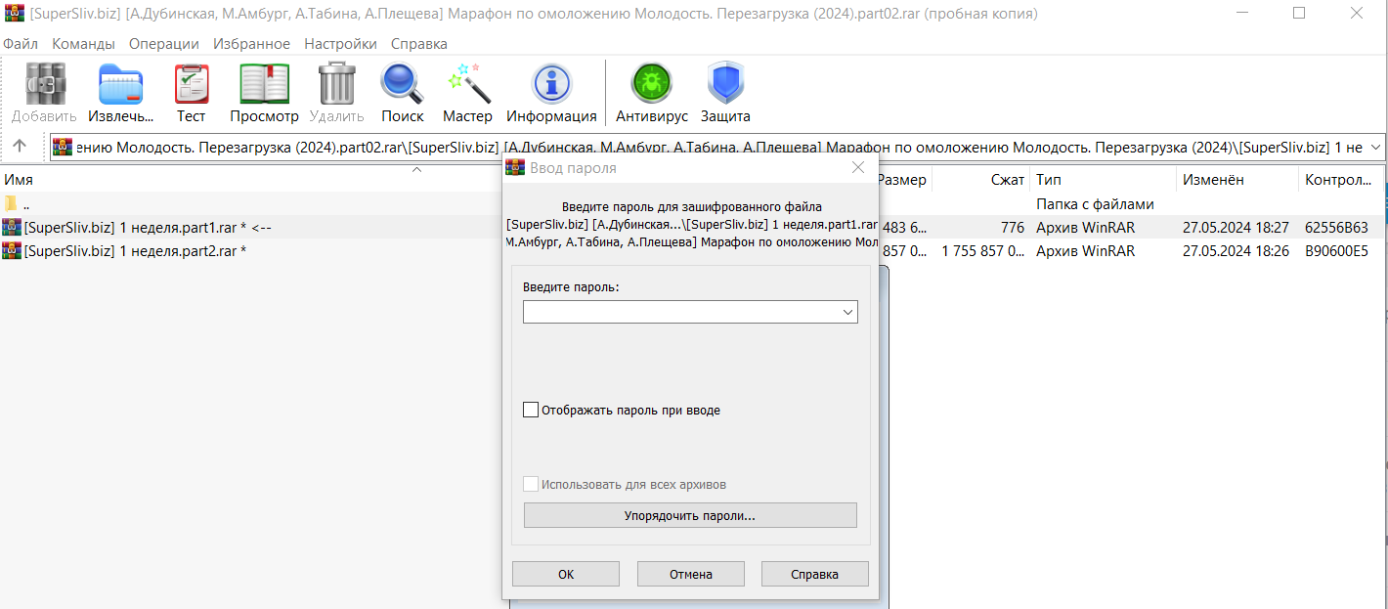Click the WinRAR title bar icon
The image size is (1388, 609).
click(15, 14)
